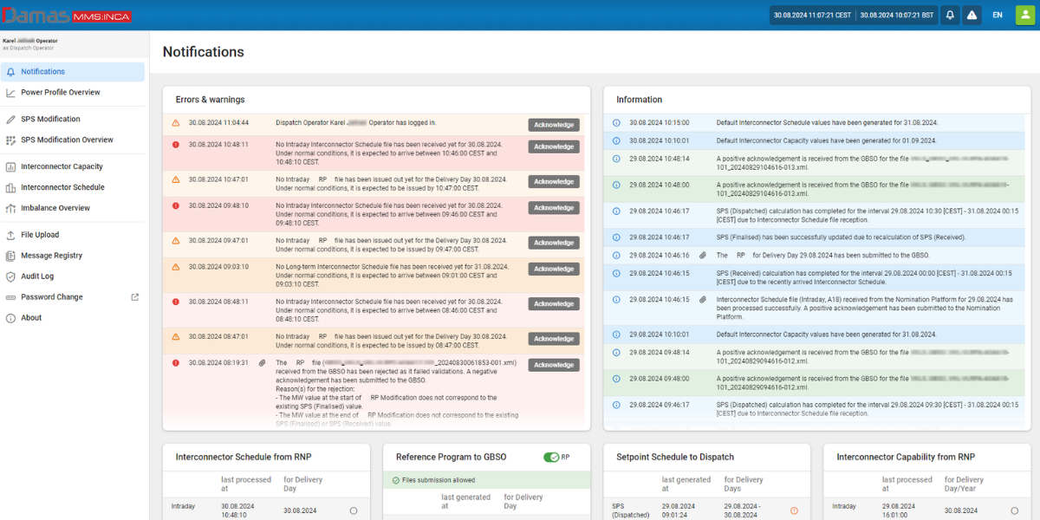Acknowledge the 11:04:44 operator login warning
The image size is (1040, 520).
554,125
